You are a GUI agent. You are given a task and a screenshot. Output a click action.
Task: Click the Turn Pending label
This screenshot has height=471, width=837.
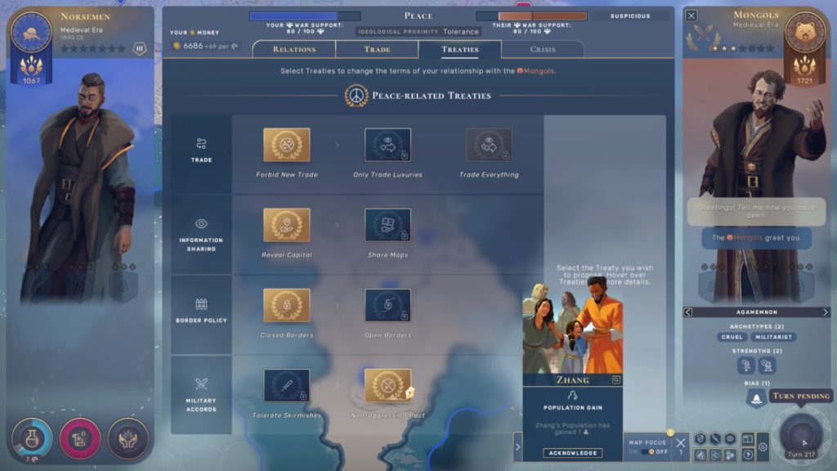pos(801,396)
